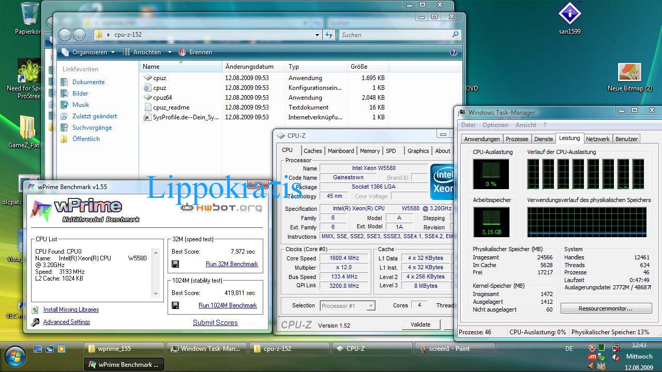662x372 pixels.
Task: Switch to the Caches tab in CPU-Z
Action: [x=312, y=151]
